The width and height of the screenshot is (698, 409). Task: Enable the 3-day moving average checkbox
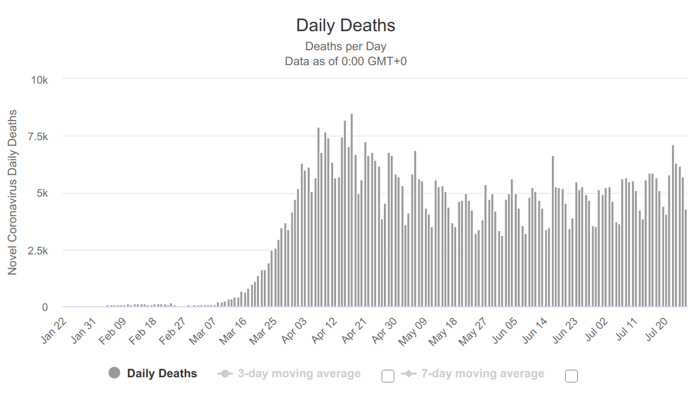(388, 376)
